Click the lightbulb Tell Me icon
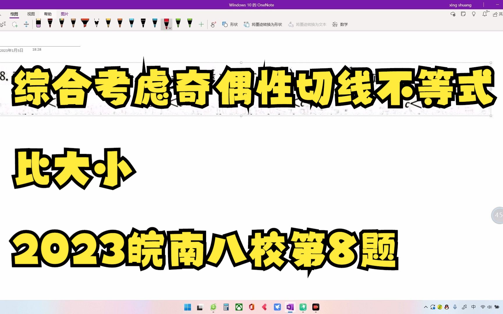 click(474, 14)
